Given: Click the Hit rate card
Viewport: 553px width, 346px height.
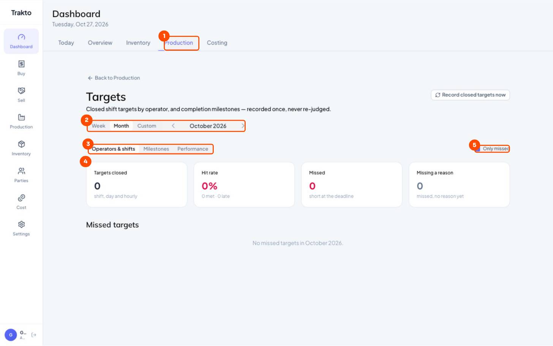Looking at the screenshot, I should tap(244, 185).
